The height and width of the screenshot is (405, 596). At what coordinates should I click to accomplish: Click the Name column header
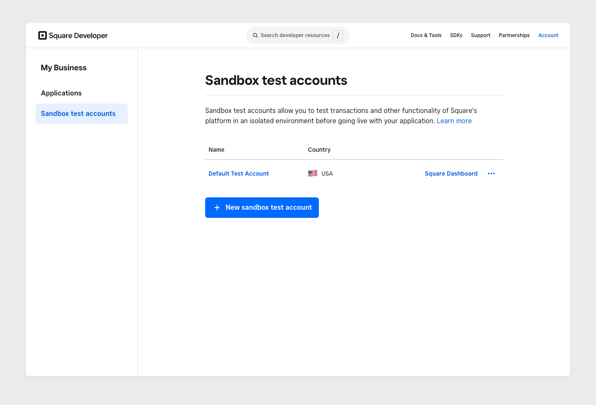pos(216,150)
